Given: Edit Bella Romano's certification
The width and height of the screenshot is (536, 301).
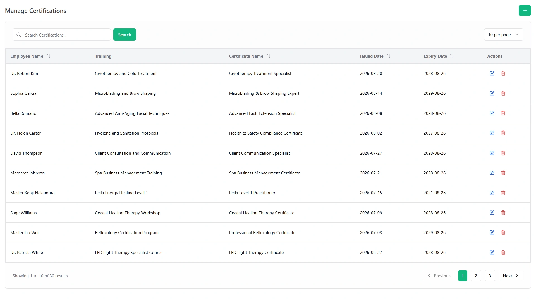Looking at the screenshot, I should (x=492, y=113).
